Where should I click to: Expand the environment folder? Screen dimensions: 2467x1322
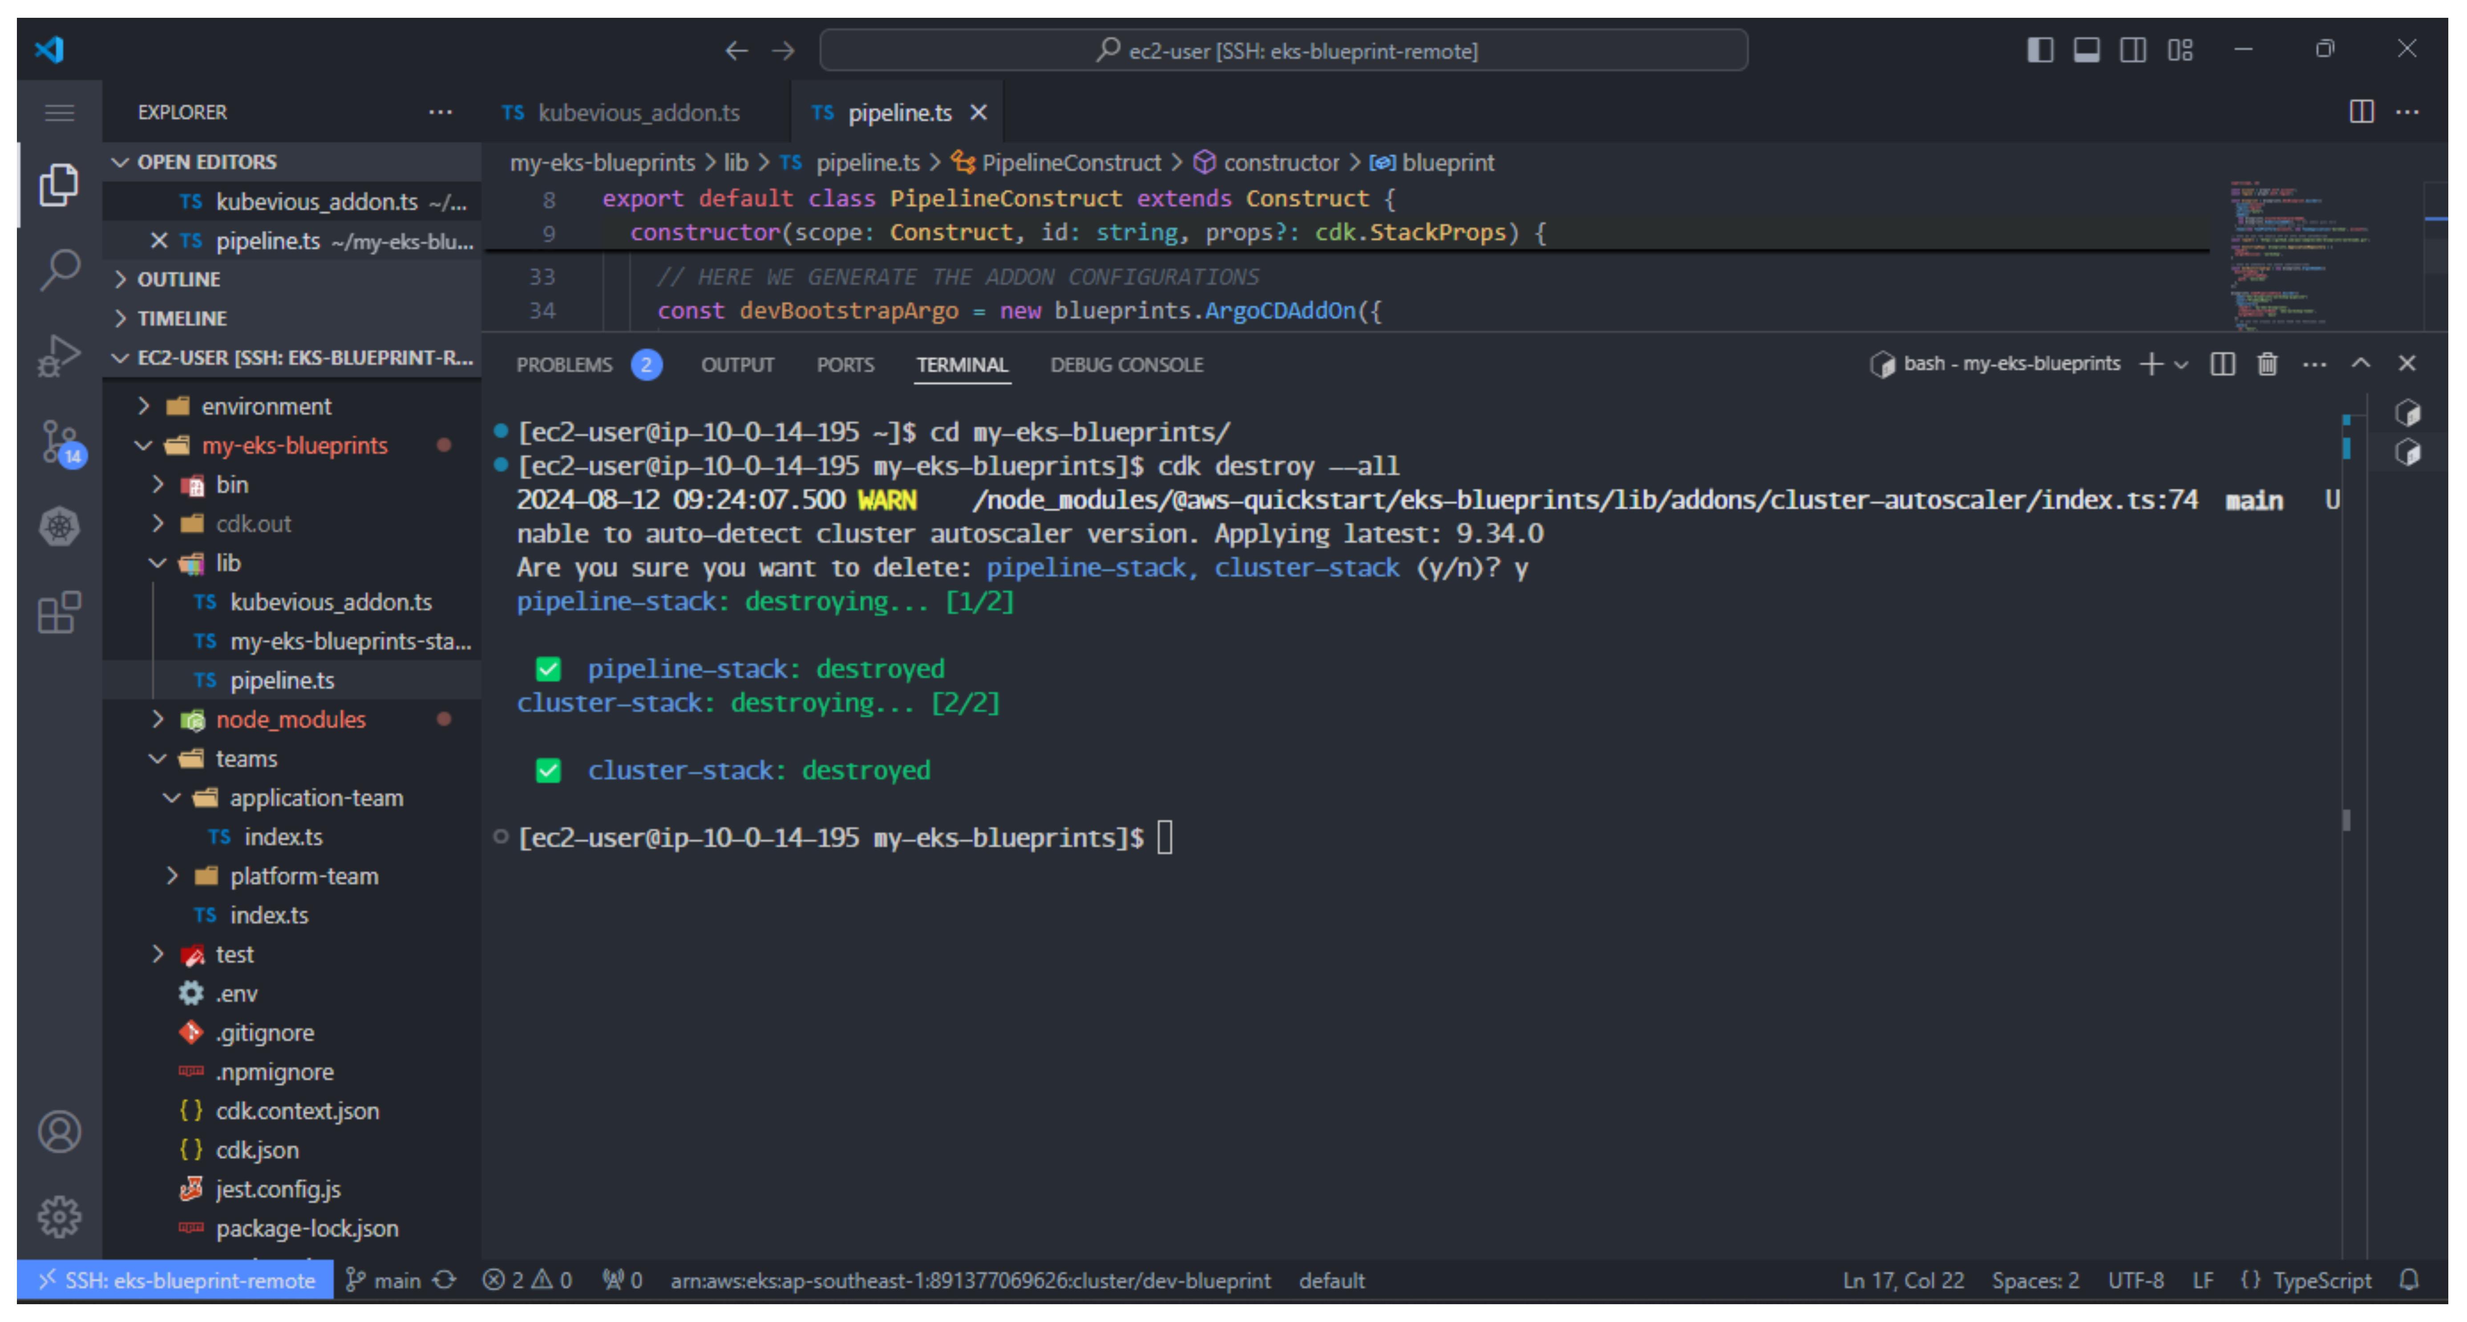pos(292,407)
